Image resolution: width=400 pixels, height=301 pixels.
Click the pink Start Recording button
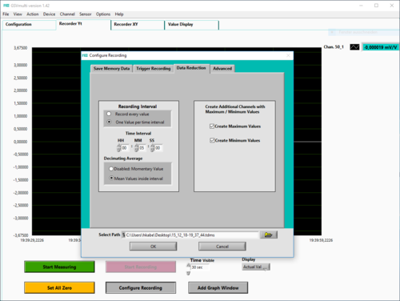[x=141, y=267]
